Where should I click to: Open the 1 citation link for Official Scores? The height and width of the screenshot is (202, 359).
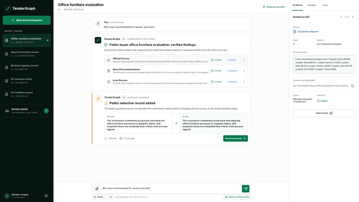click(232, 60)
